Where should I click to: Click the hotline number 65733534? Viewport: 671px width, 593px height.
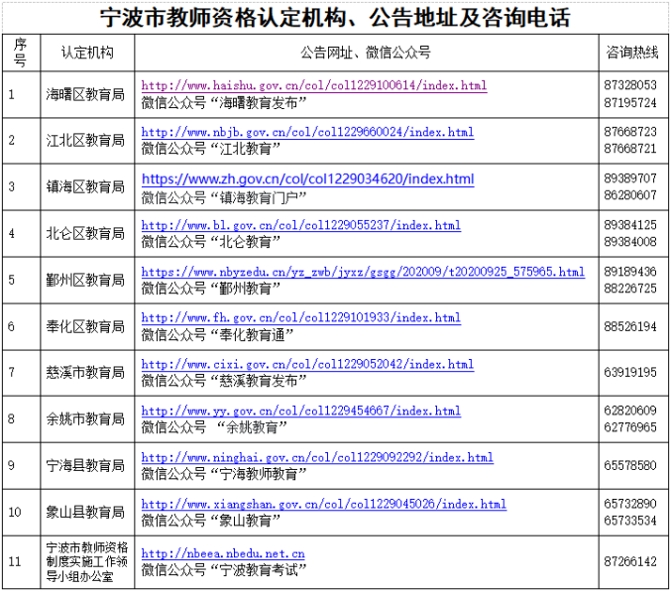(630, 521)
